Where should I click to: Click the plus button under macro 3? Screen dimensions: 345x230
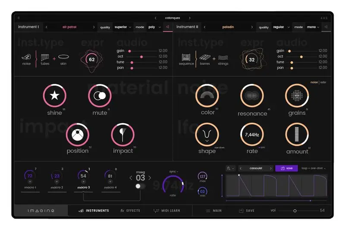coord(83,182)
